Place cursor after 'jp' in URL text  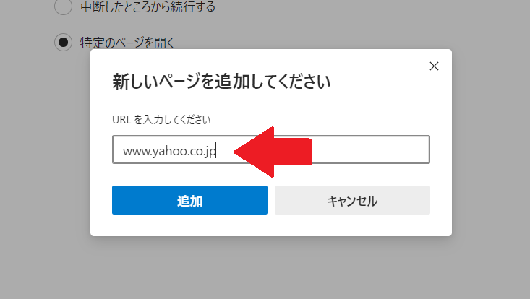coord(216,151)
